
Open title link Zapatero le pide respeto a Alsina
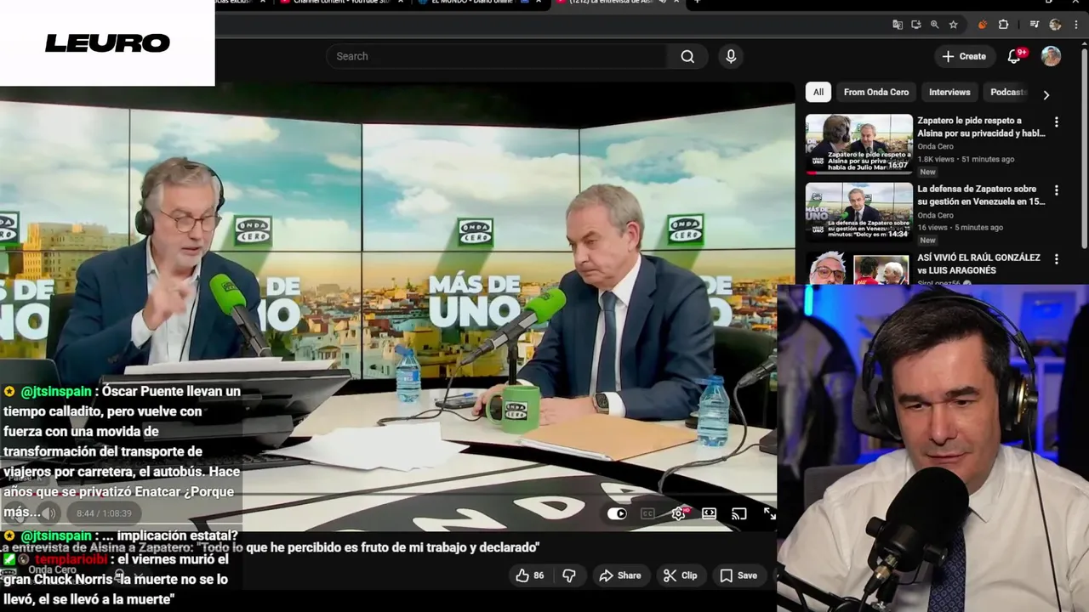point(981,127)
